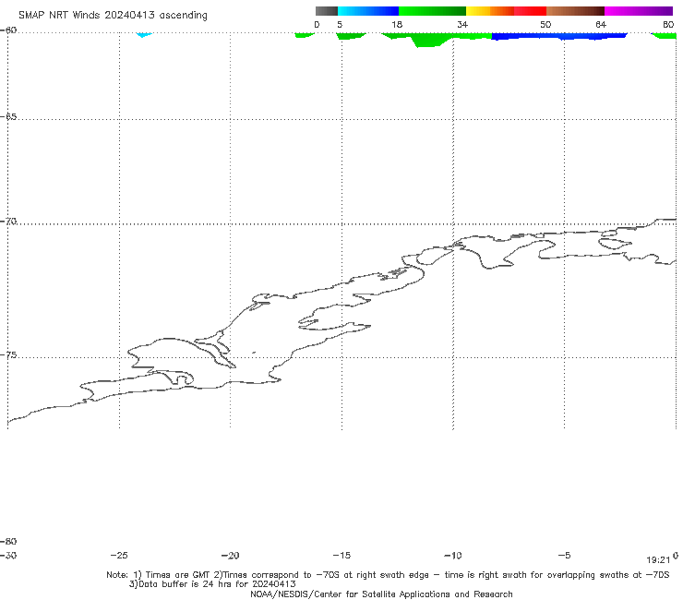Click the longitude label -5

coord(564,555)
